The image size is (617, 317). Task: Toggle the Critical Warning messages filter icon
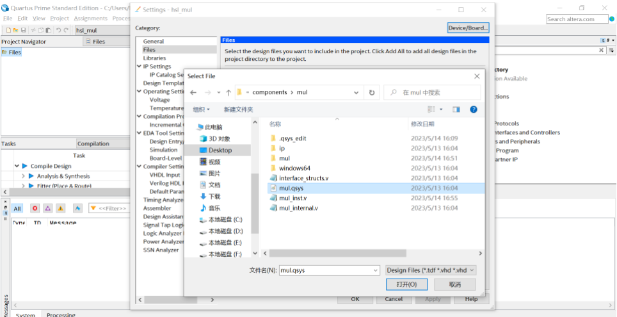47,208
